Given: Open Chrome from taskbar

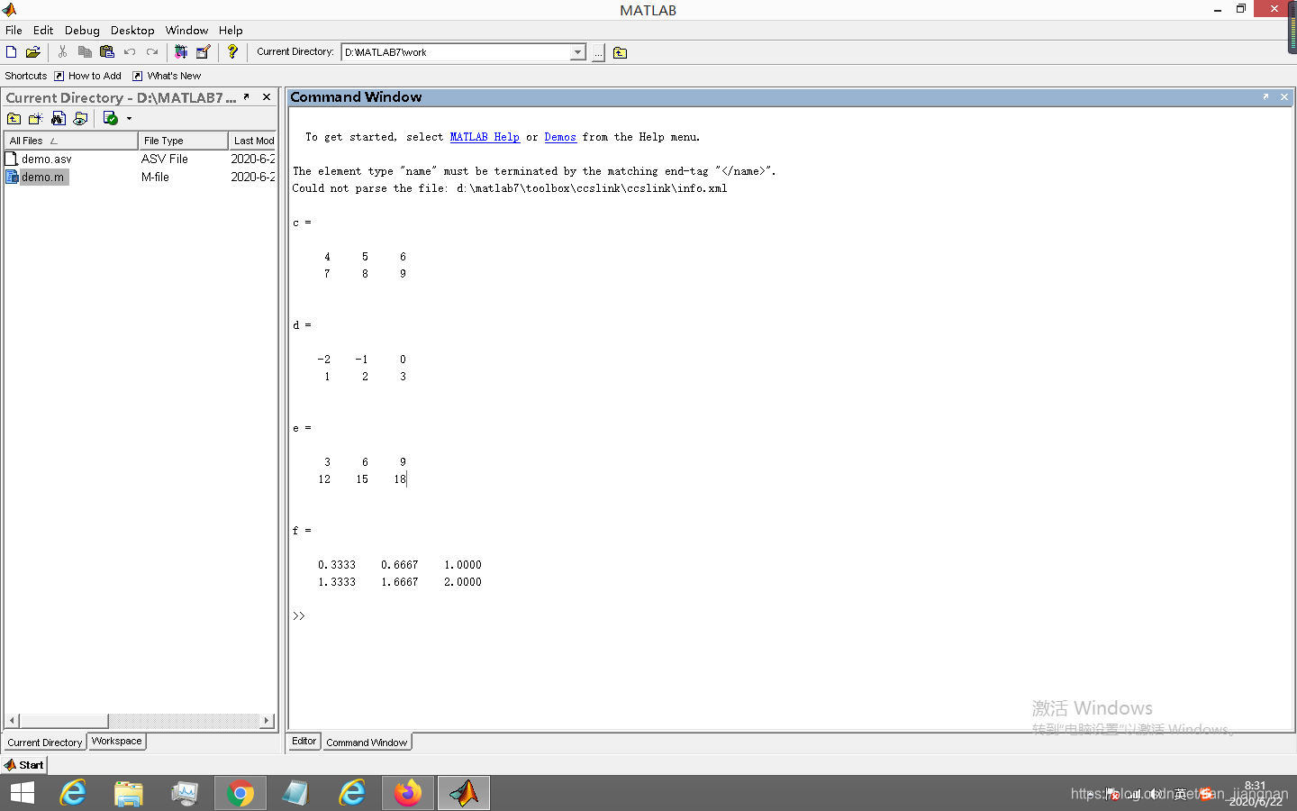Looking at the screenshot, I should pos(240,793).
